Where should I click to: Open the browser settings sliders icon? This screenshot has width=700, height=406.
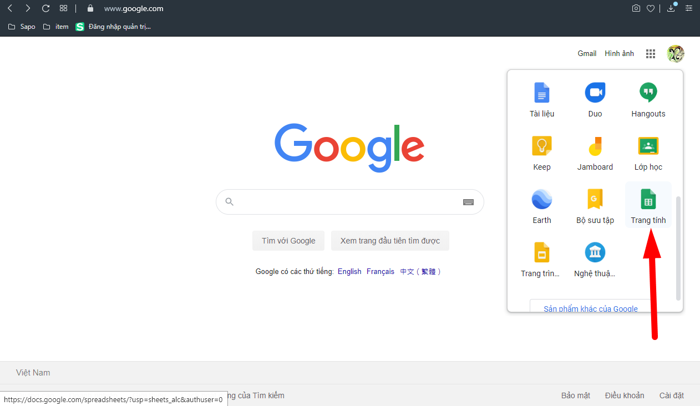pos(688,8)
